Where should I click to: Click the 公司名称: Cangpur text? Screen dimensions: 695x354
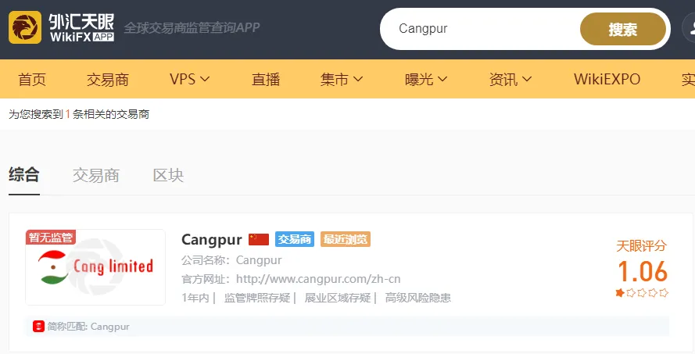click(x=231, y=260)
